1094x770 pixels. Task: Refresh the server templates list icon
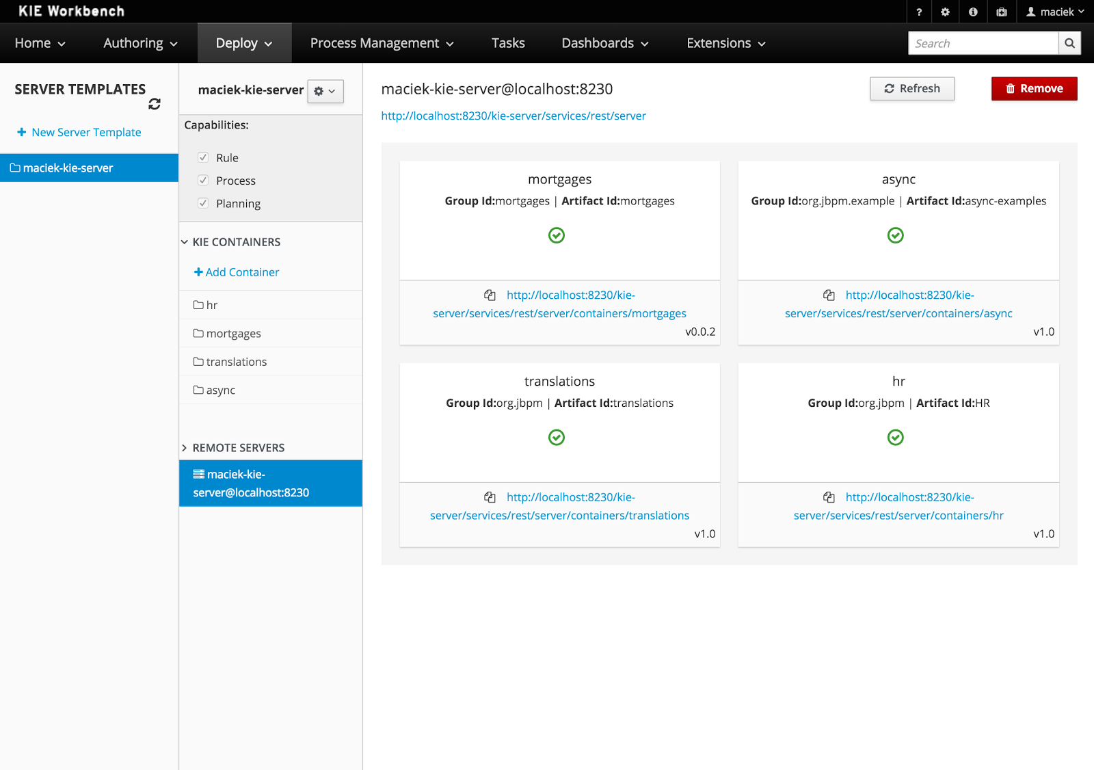(155, 104)
